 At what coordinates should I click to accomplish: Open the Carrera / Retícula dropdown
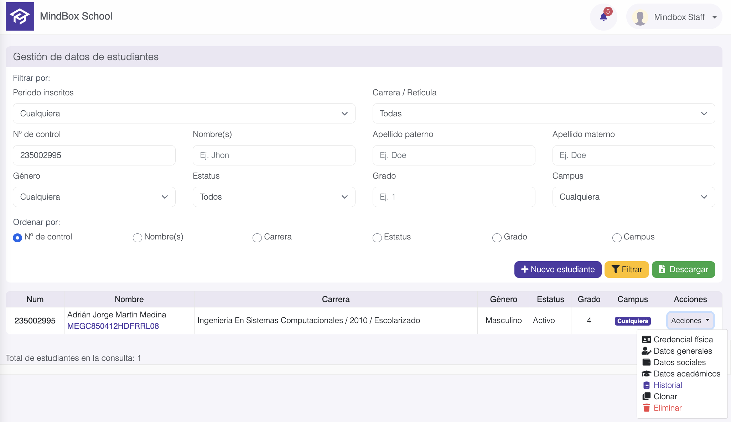point(543,114)
